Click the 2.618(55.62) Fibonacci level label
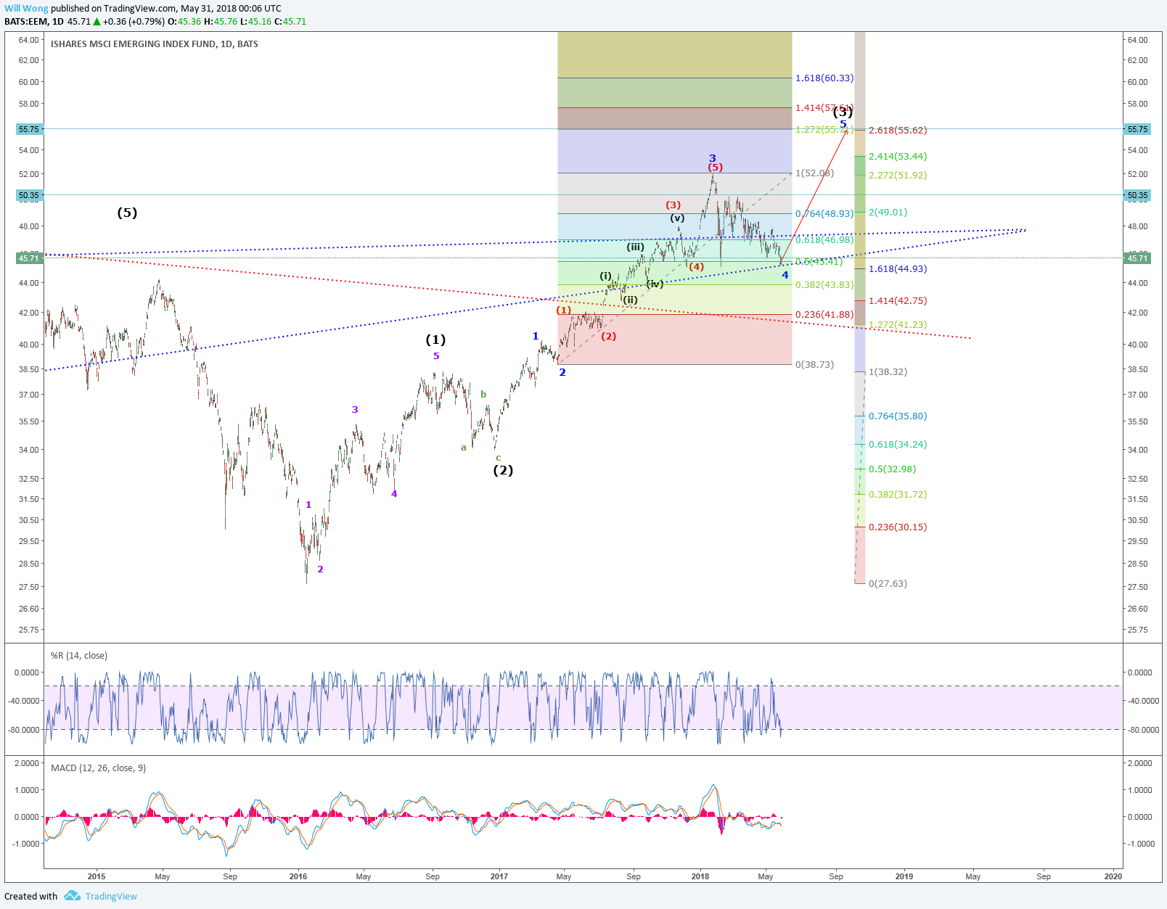Image resolution: width=1167 pixels, height=909 pixels. click(898, 131)
